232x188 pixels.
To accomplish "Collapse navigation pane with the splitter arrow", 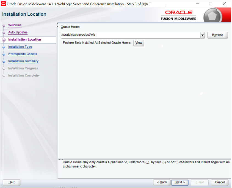I will [x=57, y=23].
